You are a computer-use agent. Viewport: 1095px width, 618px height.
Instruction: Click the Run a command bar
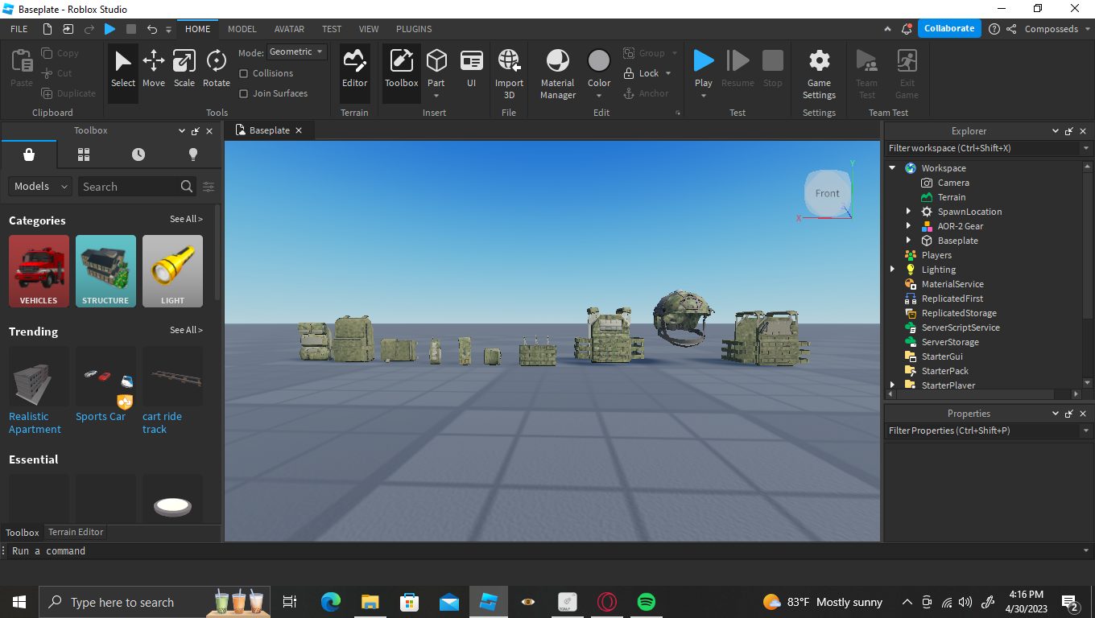tap(543, 551)
